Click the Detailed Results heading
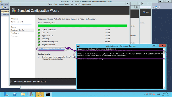 tap(44, 54)
